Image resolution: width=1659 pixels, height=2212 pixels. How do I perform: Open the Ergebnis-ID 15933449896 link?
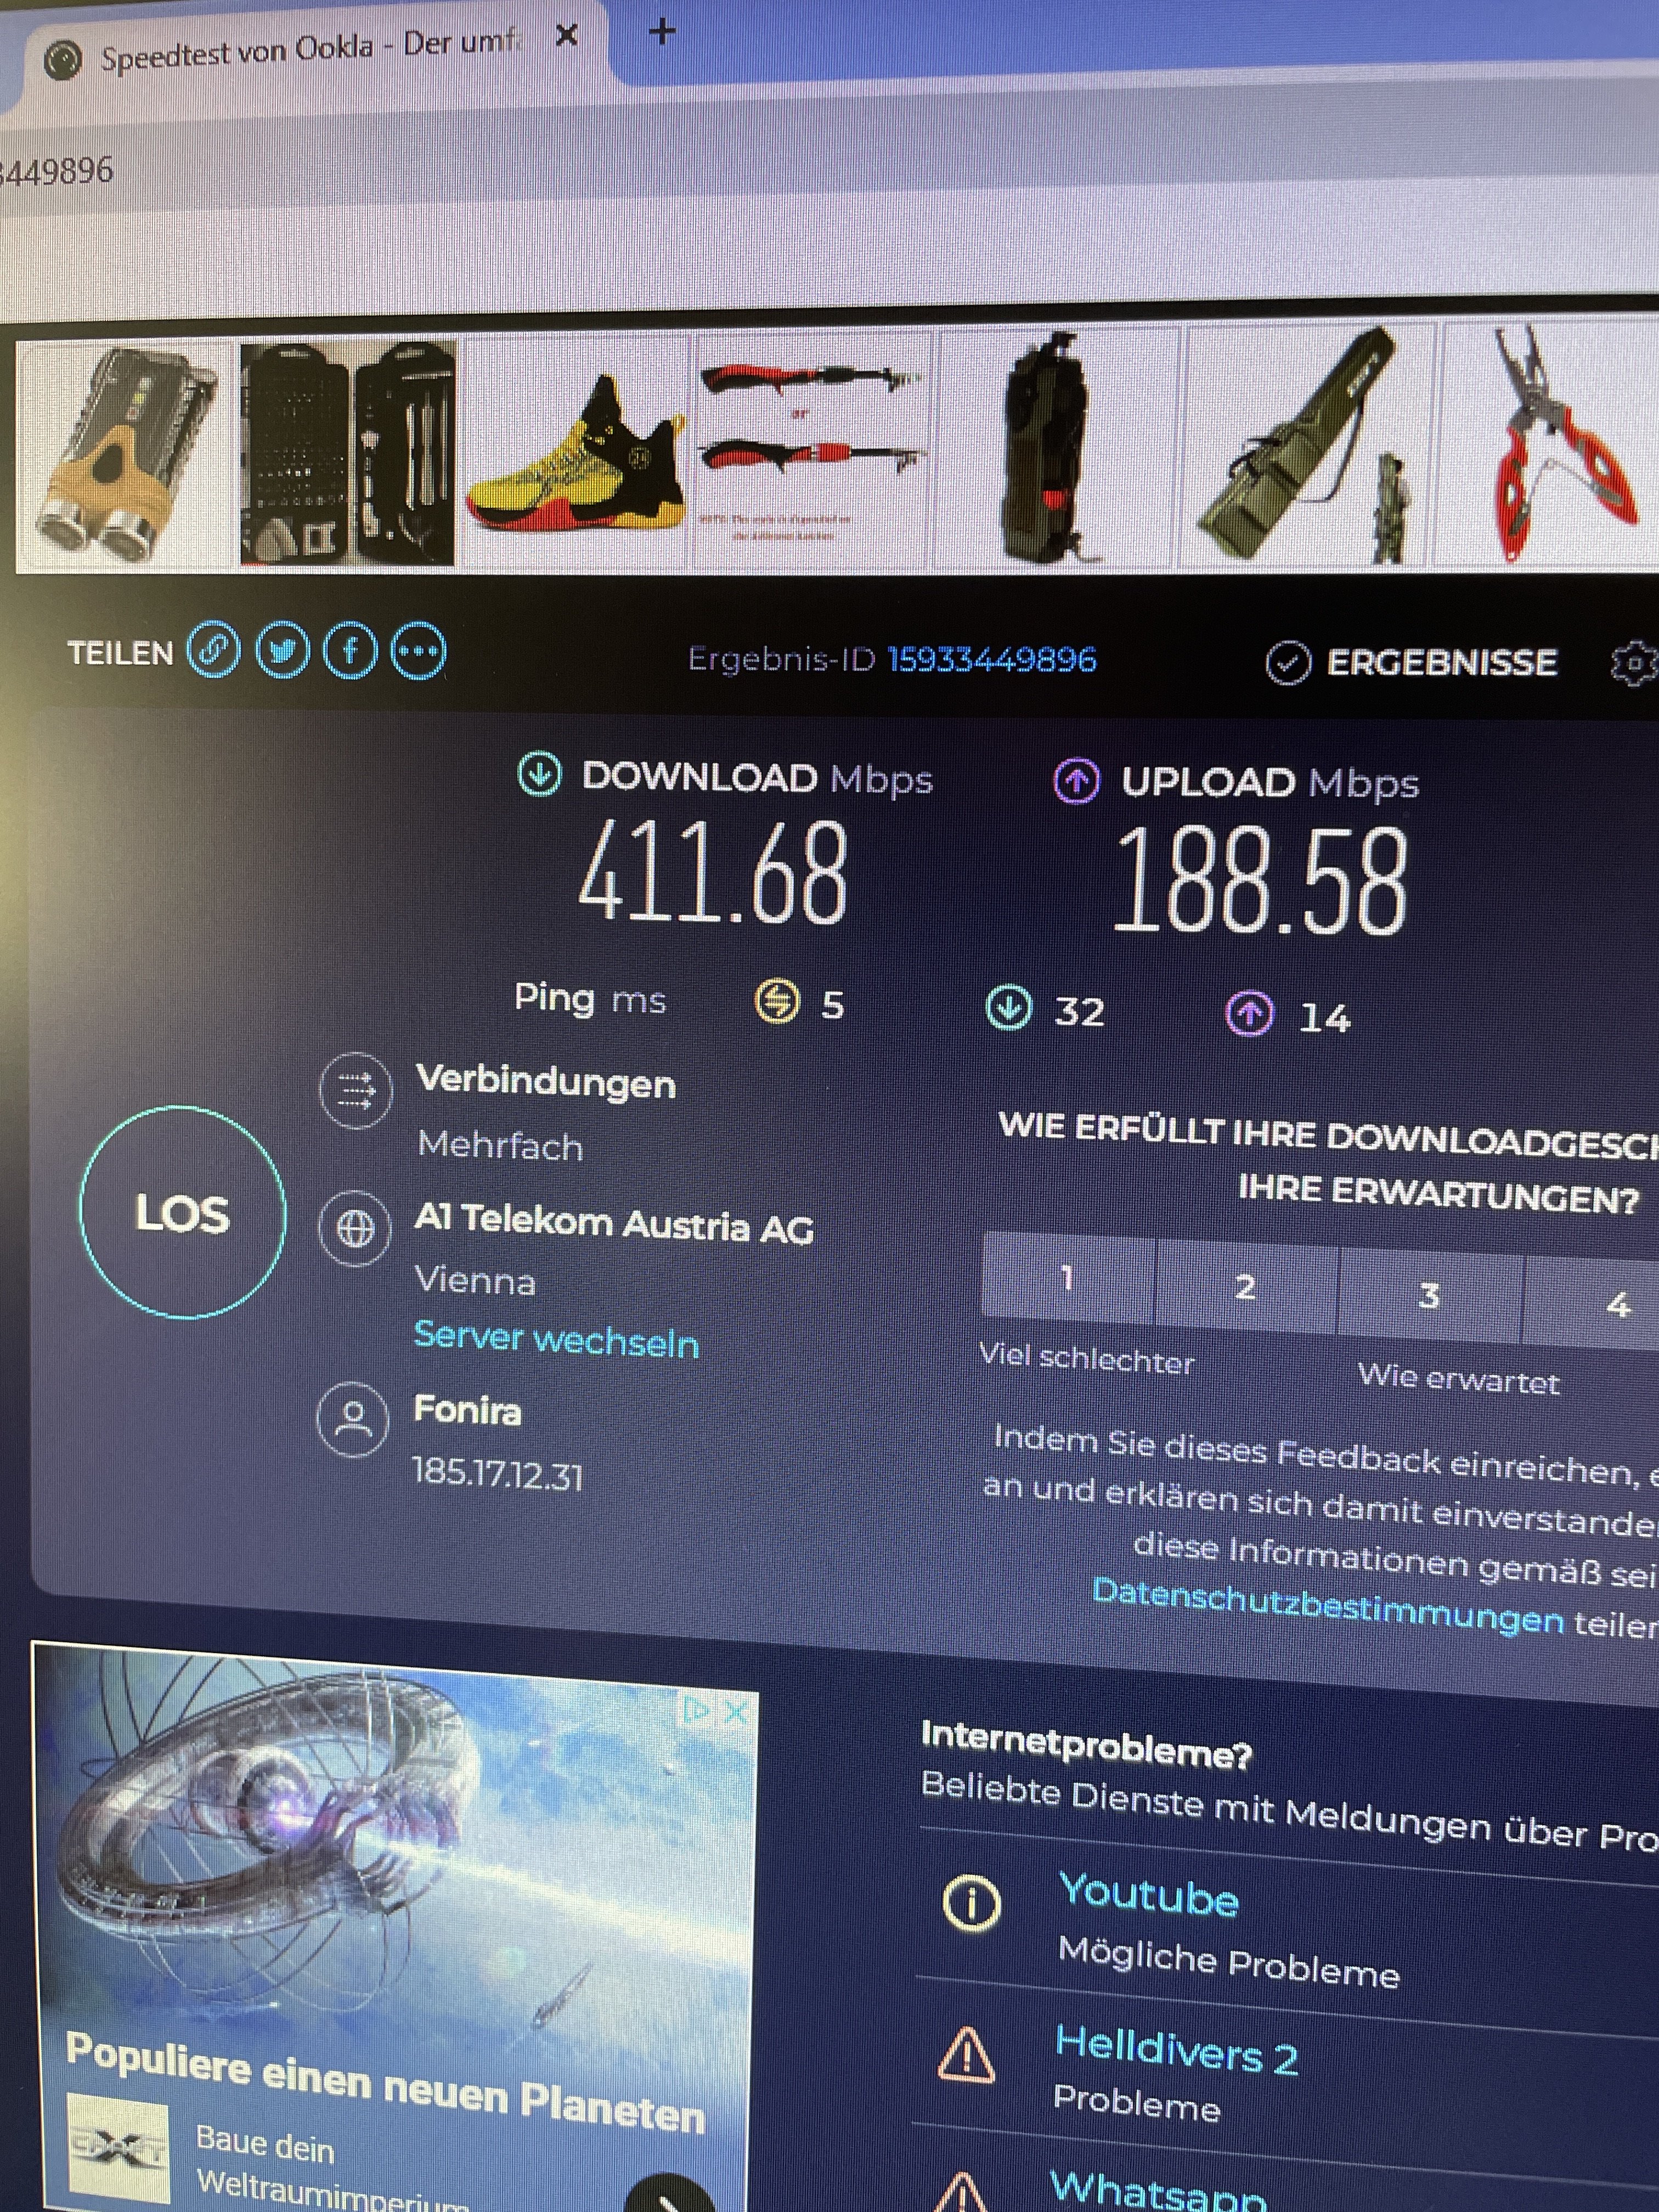click(x=992, y=659)
